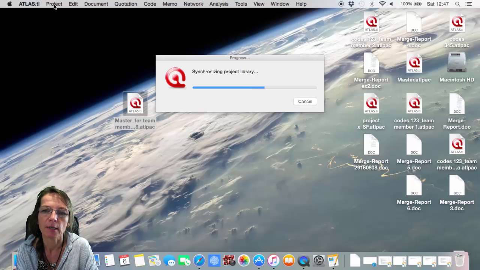The height and width of the screenshot is (270, 480).
Task: Open Safari from the Dock
Action: [x=199, y=260]
